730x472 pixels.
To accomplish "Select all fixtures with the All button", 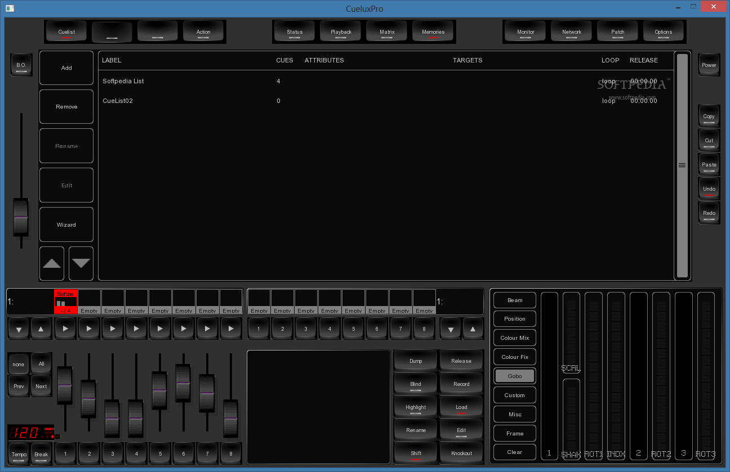I will pos(41,364).
